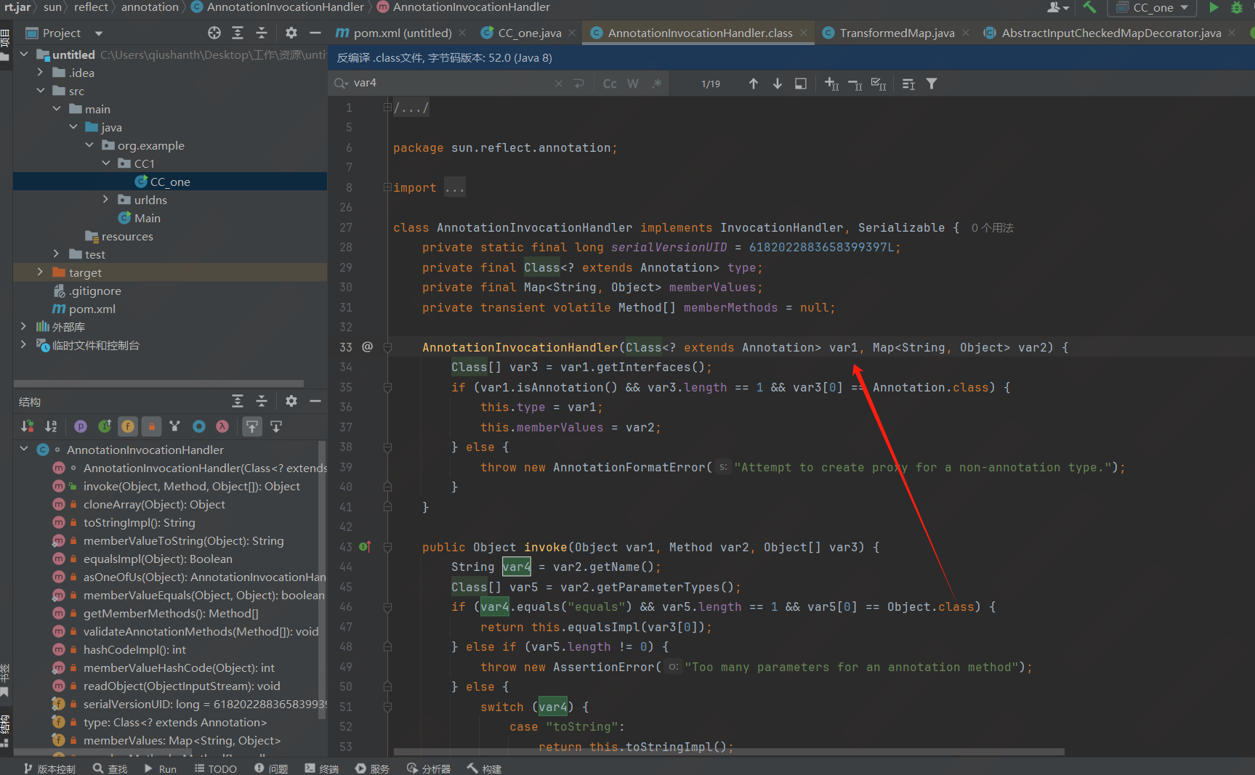Toggle show fields filter in structure panel
This screenshot has width=1255, height=775.
pyautogui.click(x=128, y=426)
